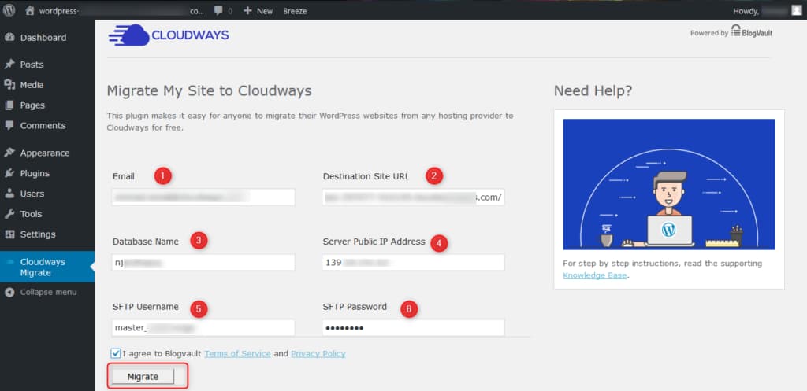Open the Terms of Service link
The width and height of the screenshot is (807, 391).
point(237,354)
